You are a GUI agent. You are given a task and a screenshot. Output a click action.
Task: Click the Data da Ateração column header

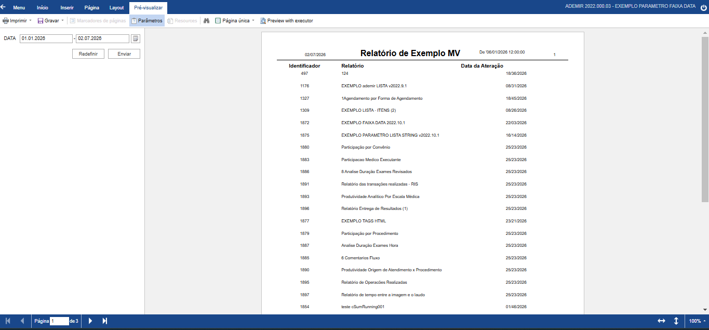click(482, 66)
